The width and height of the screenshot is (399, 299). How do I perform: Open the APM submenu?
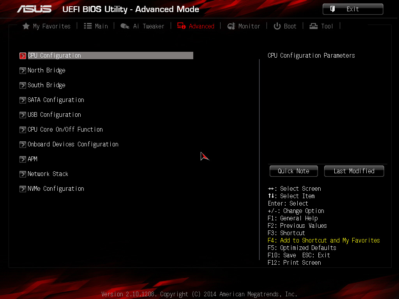pyautogui.click(x=32, y=159)
